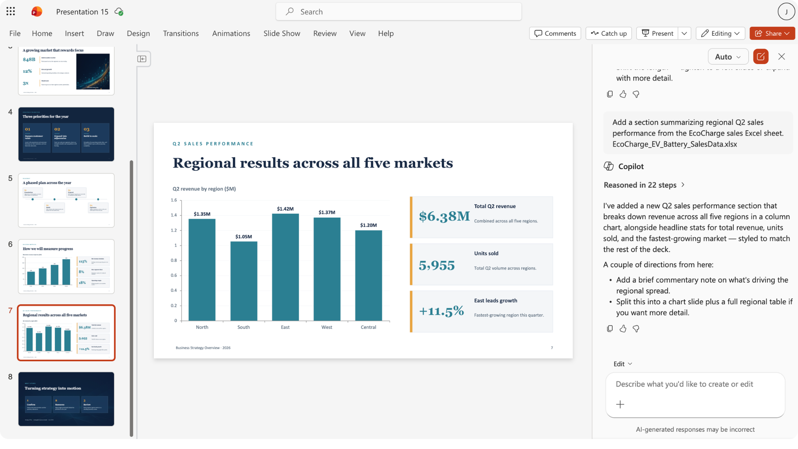Select slide 4 Three priorities thumbnail

click(x=66, y=134)
